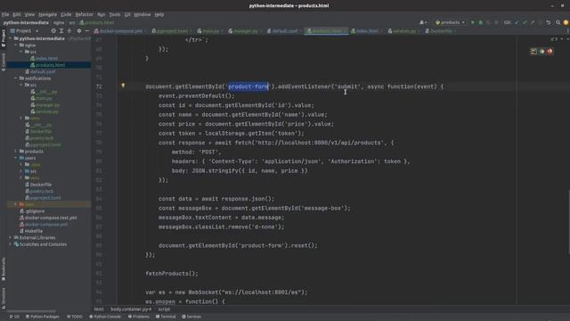Click the collapse all icon in Project panel
The width and height of the screenshot is (570, 321).
tap(69, 31)
